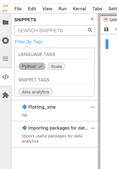Open the View menu
Image resolution: width=117 pixels, height=169 pixels.
coord(47,9)
